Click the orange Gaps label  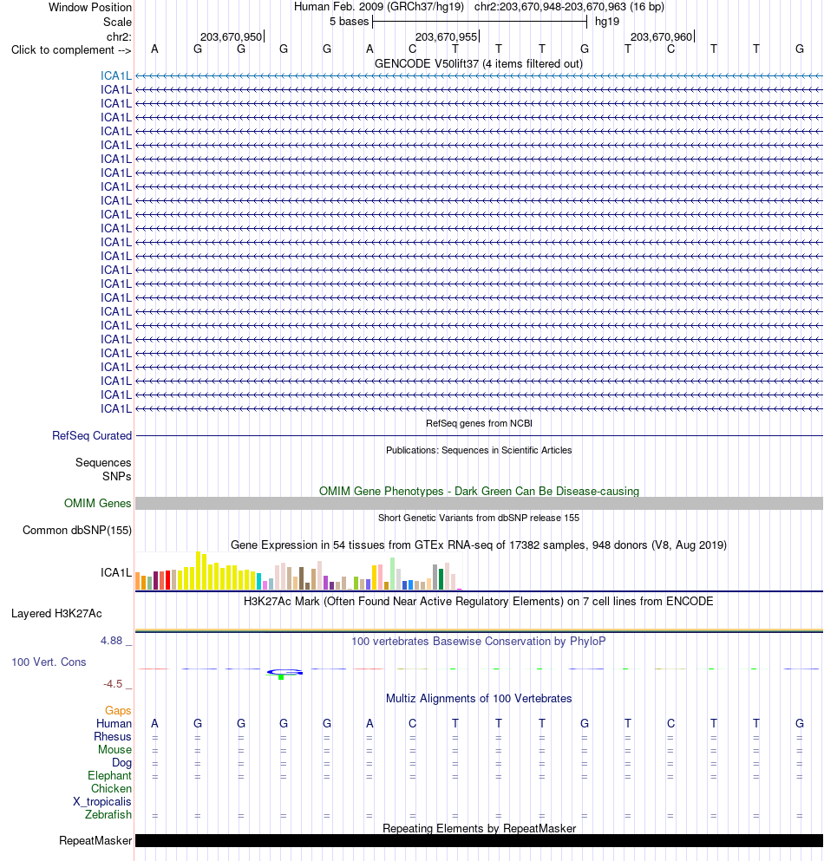pos(118,710)
